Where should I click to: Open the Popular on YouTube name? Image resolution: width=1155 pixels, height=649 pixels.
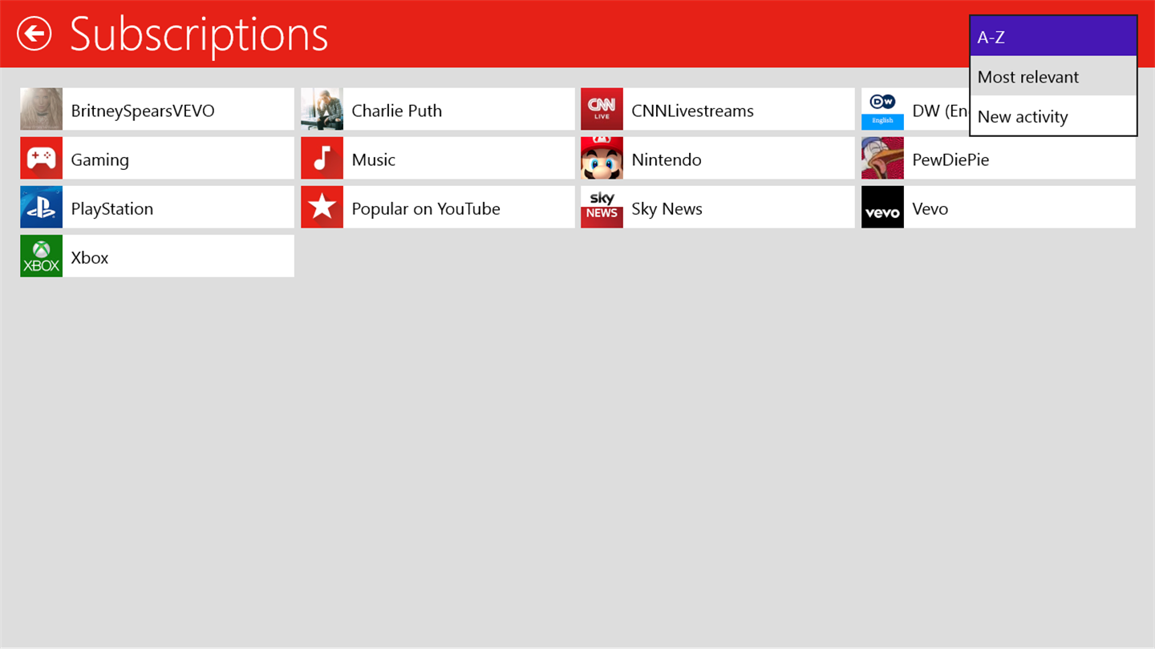pyautogui.click(x=425, y=208)
